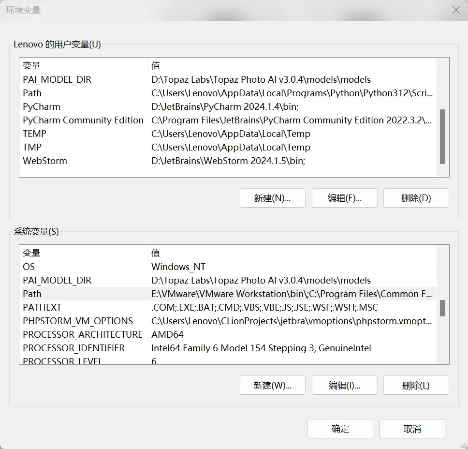Close the 环境变量 dialog window
Viewport: 468px width, 449px height.
[455, 10]
